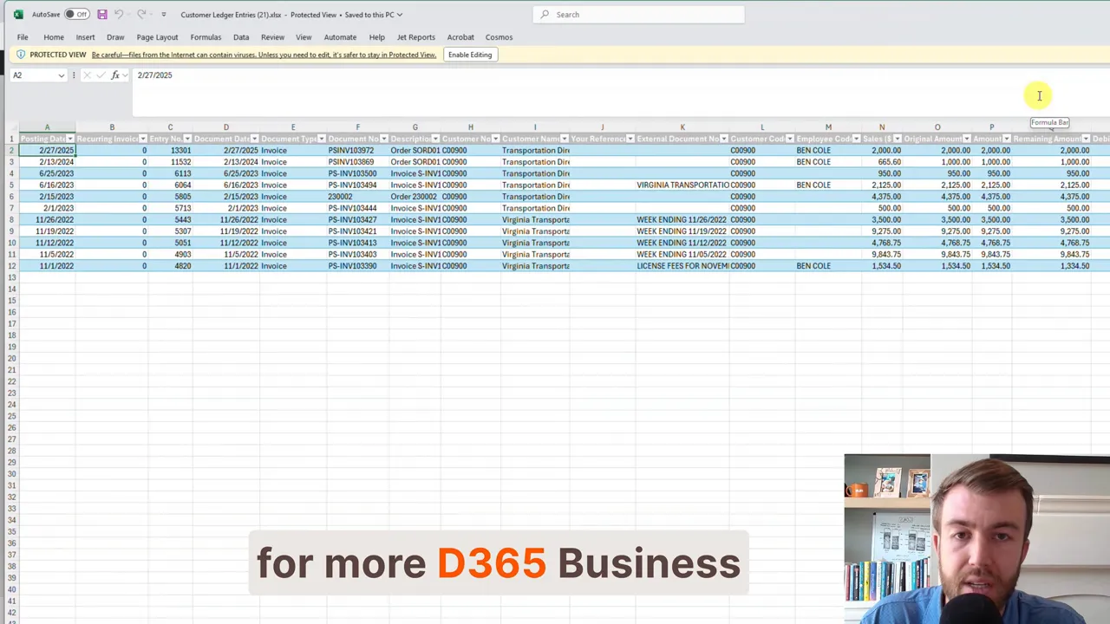Open the File menu
This screenshot has width=1110, height=624.
point(23,36)
